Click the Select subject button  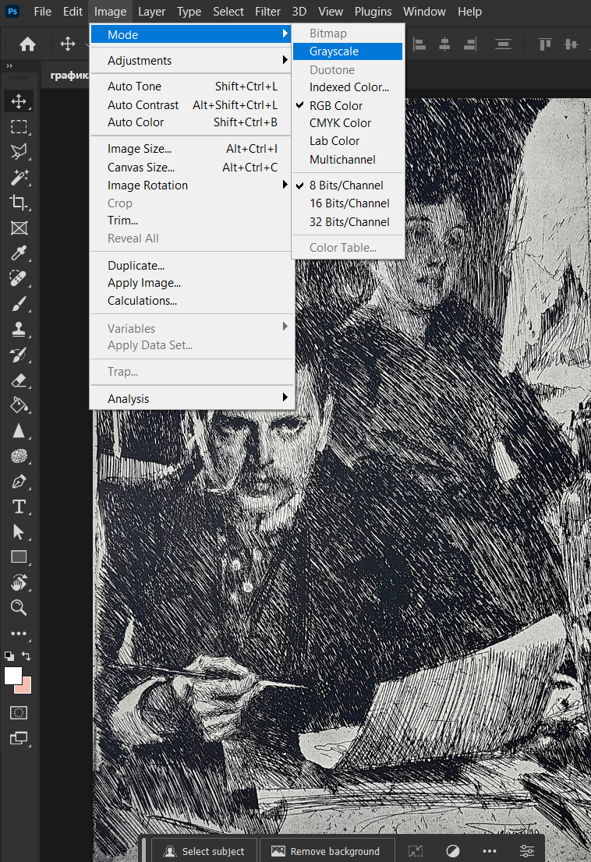204,851
